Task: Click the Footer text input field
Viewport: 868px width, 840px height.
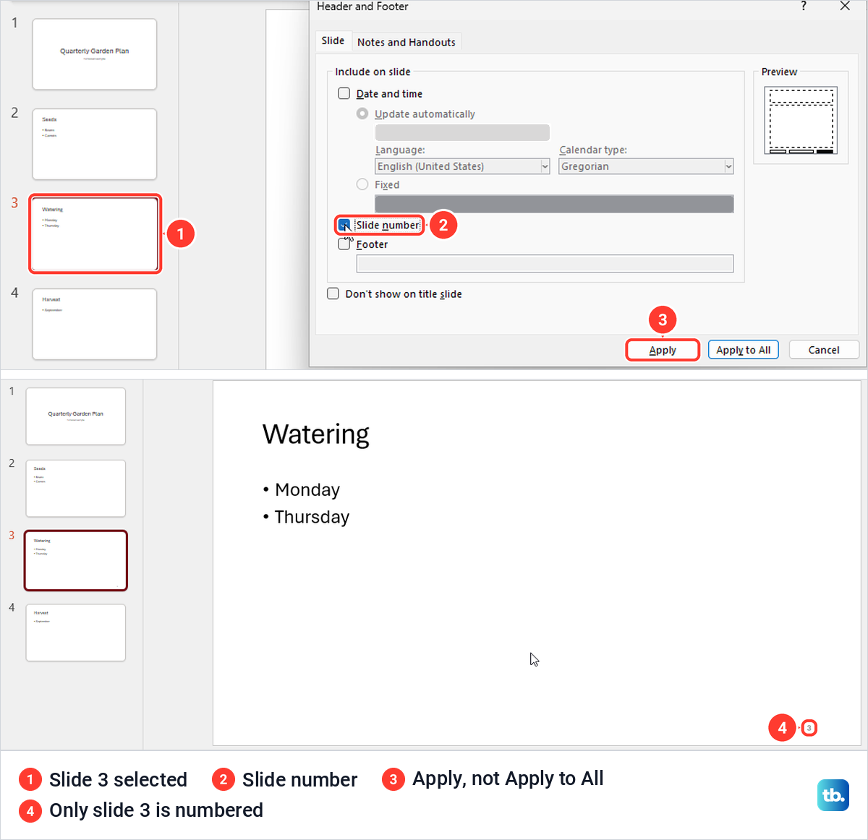Action: pyautogui.click(x=545, y=263)
